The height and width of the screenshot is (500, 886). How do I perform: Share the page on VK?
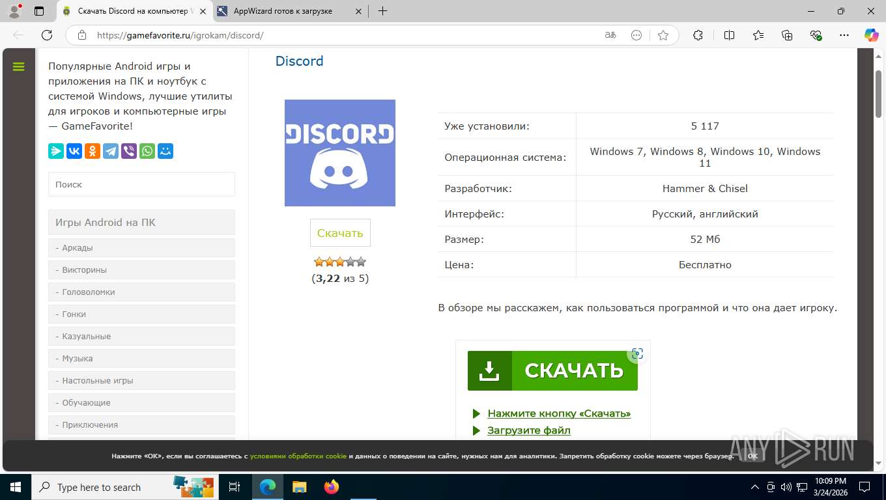point(74,151)
